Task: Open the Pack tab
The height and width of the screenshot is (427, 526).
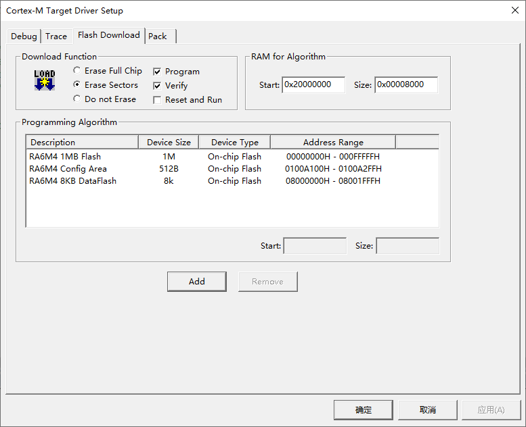Action: tap(160, 36)
